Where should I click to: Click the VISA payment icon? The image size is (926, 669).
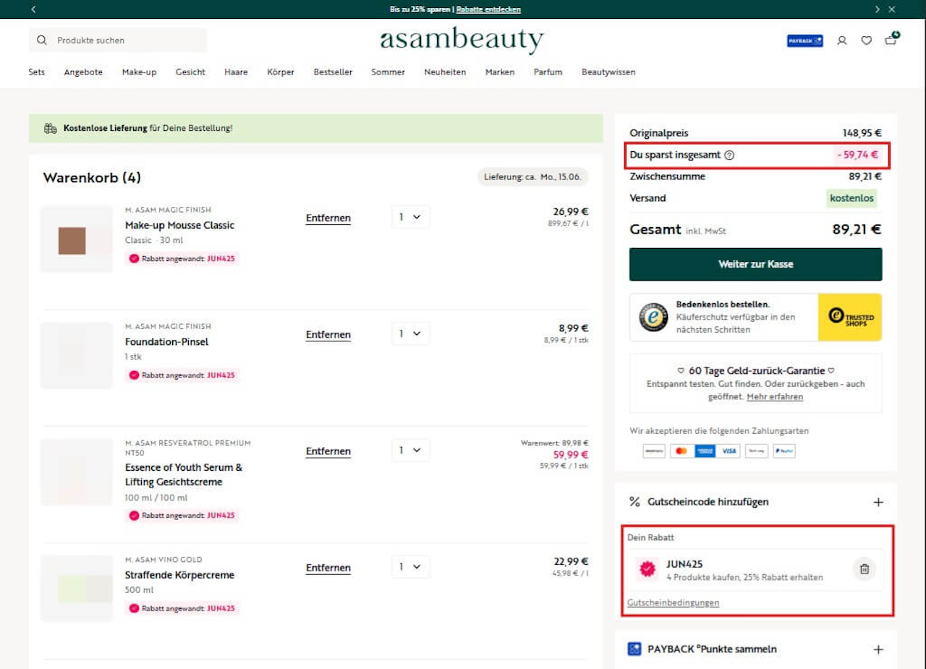[730, 451]
